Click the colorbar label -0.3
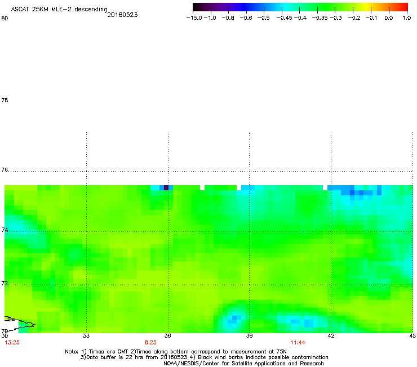This screenshot has height=367, width=417. [x=336, y=18]
